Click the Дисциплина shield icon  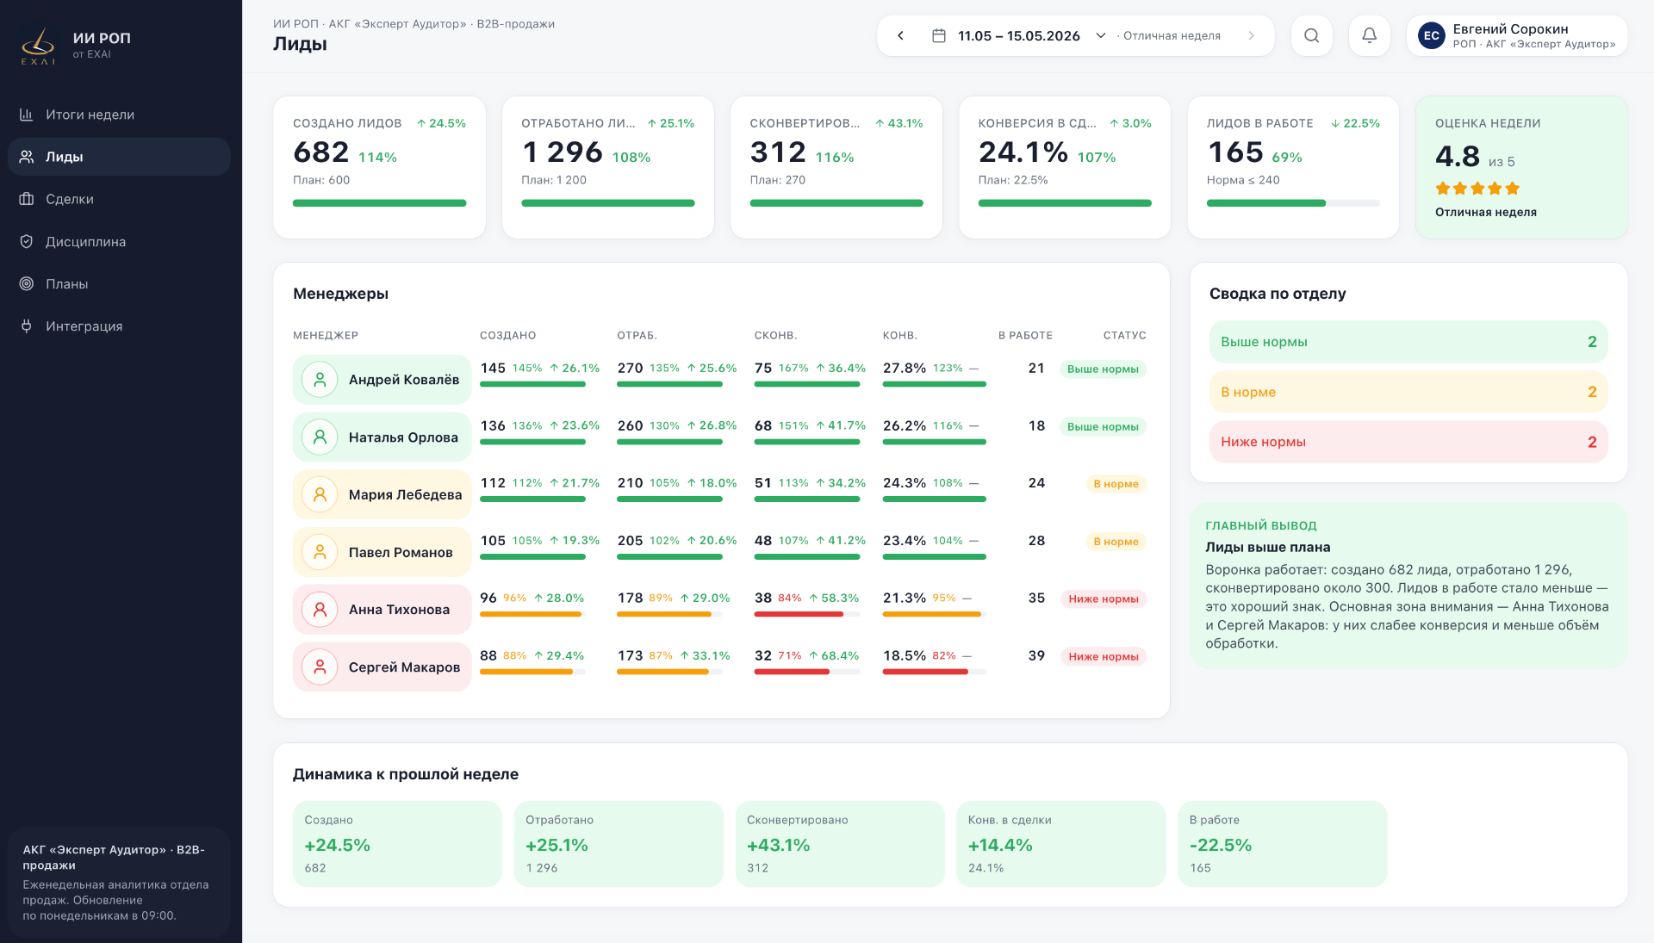tap(27, 241)
